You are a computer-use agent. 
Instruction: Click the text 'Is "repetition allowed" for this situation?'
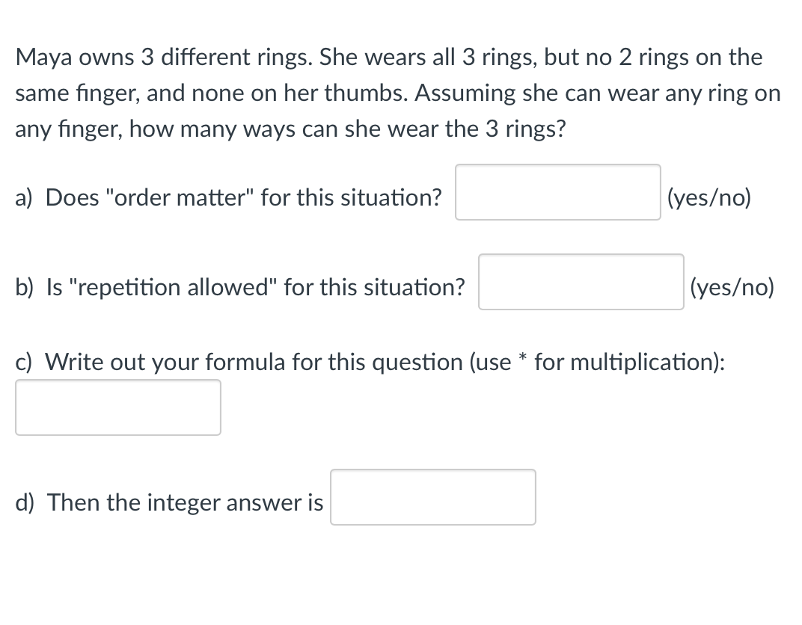(256, 287)
